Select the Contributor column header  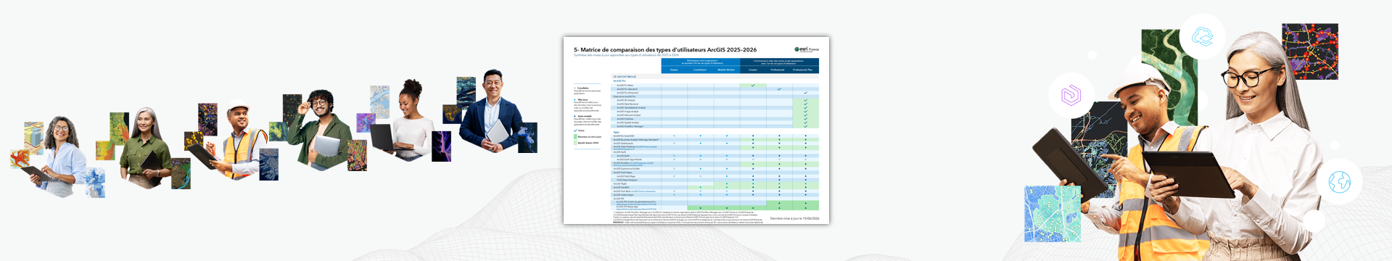tap(700, 70)
